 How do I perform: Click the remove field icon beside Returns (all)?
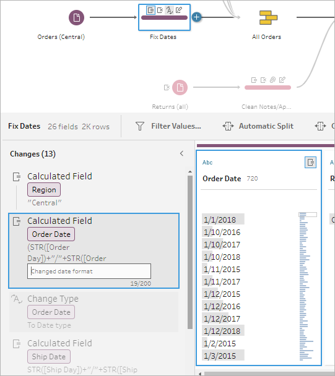coord(167,88)
